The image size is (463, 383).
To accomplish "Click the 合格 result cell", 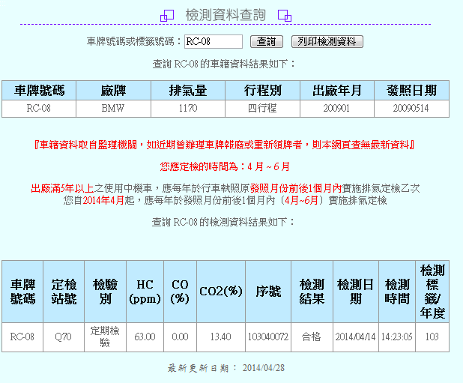I will point(312,337).
